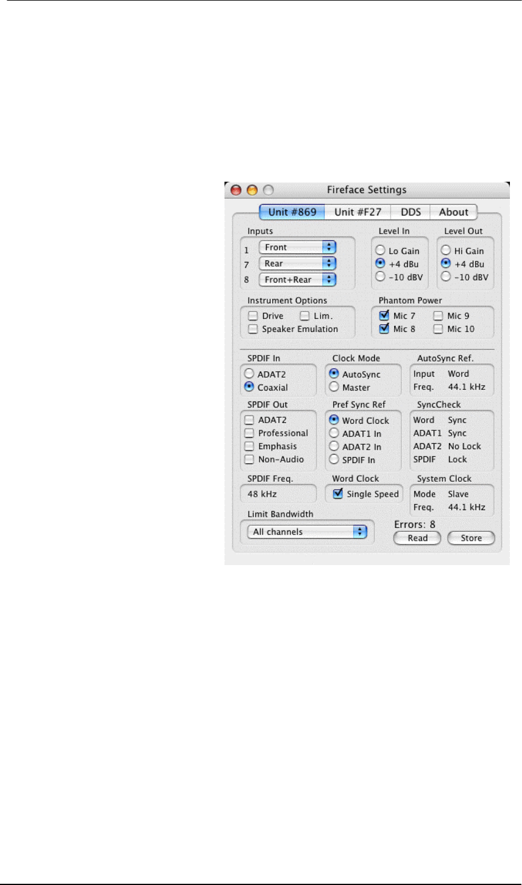The image size is (522, 885).
Task: Expand the Limit Bandwidth All channels dropdown
Action: (x=307, y=532)
